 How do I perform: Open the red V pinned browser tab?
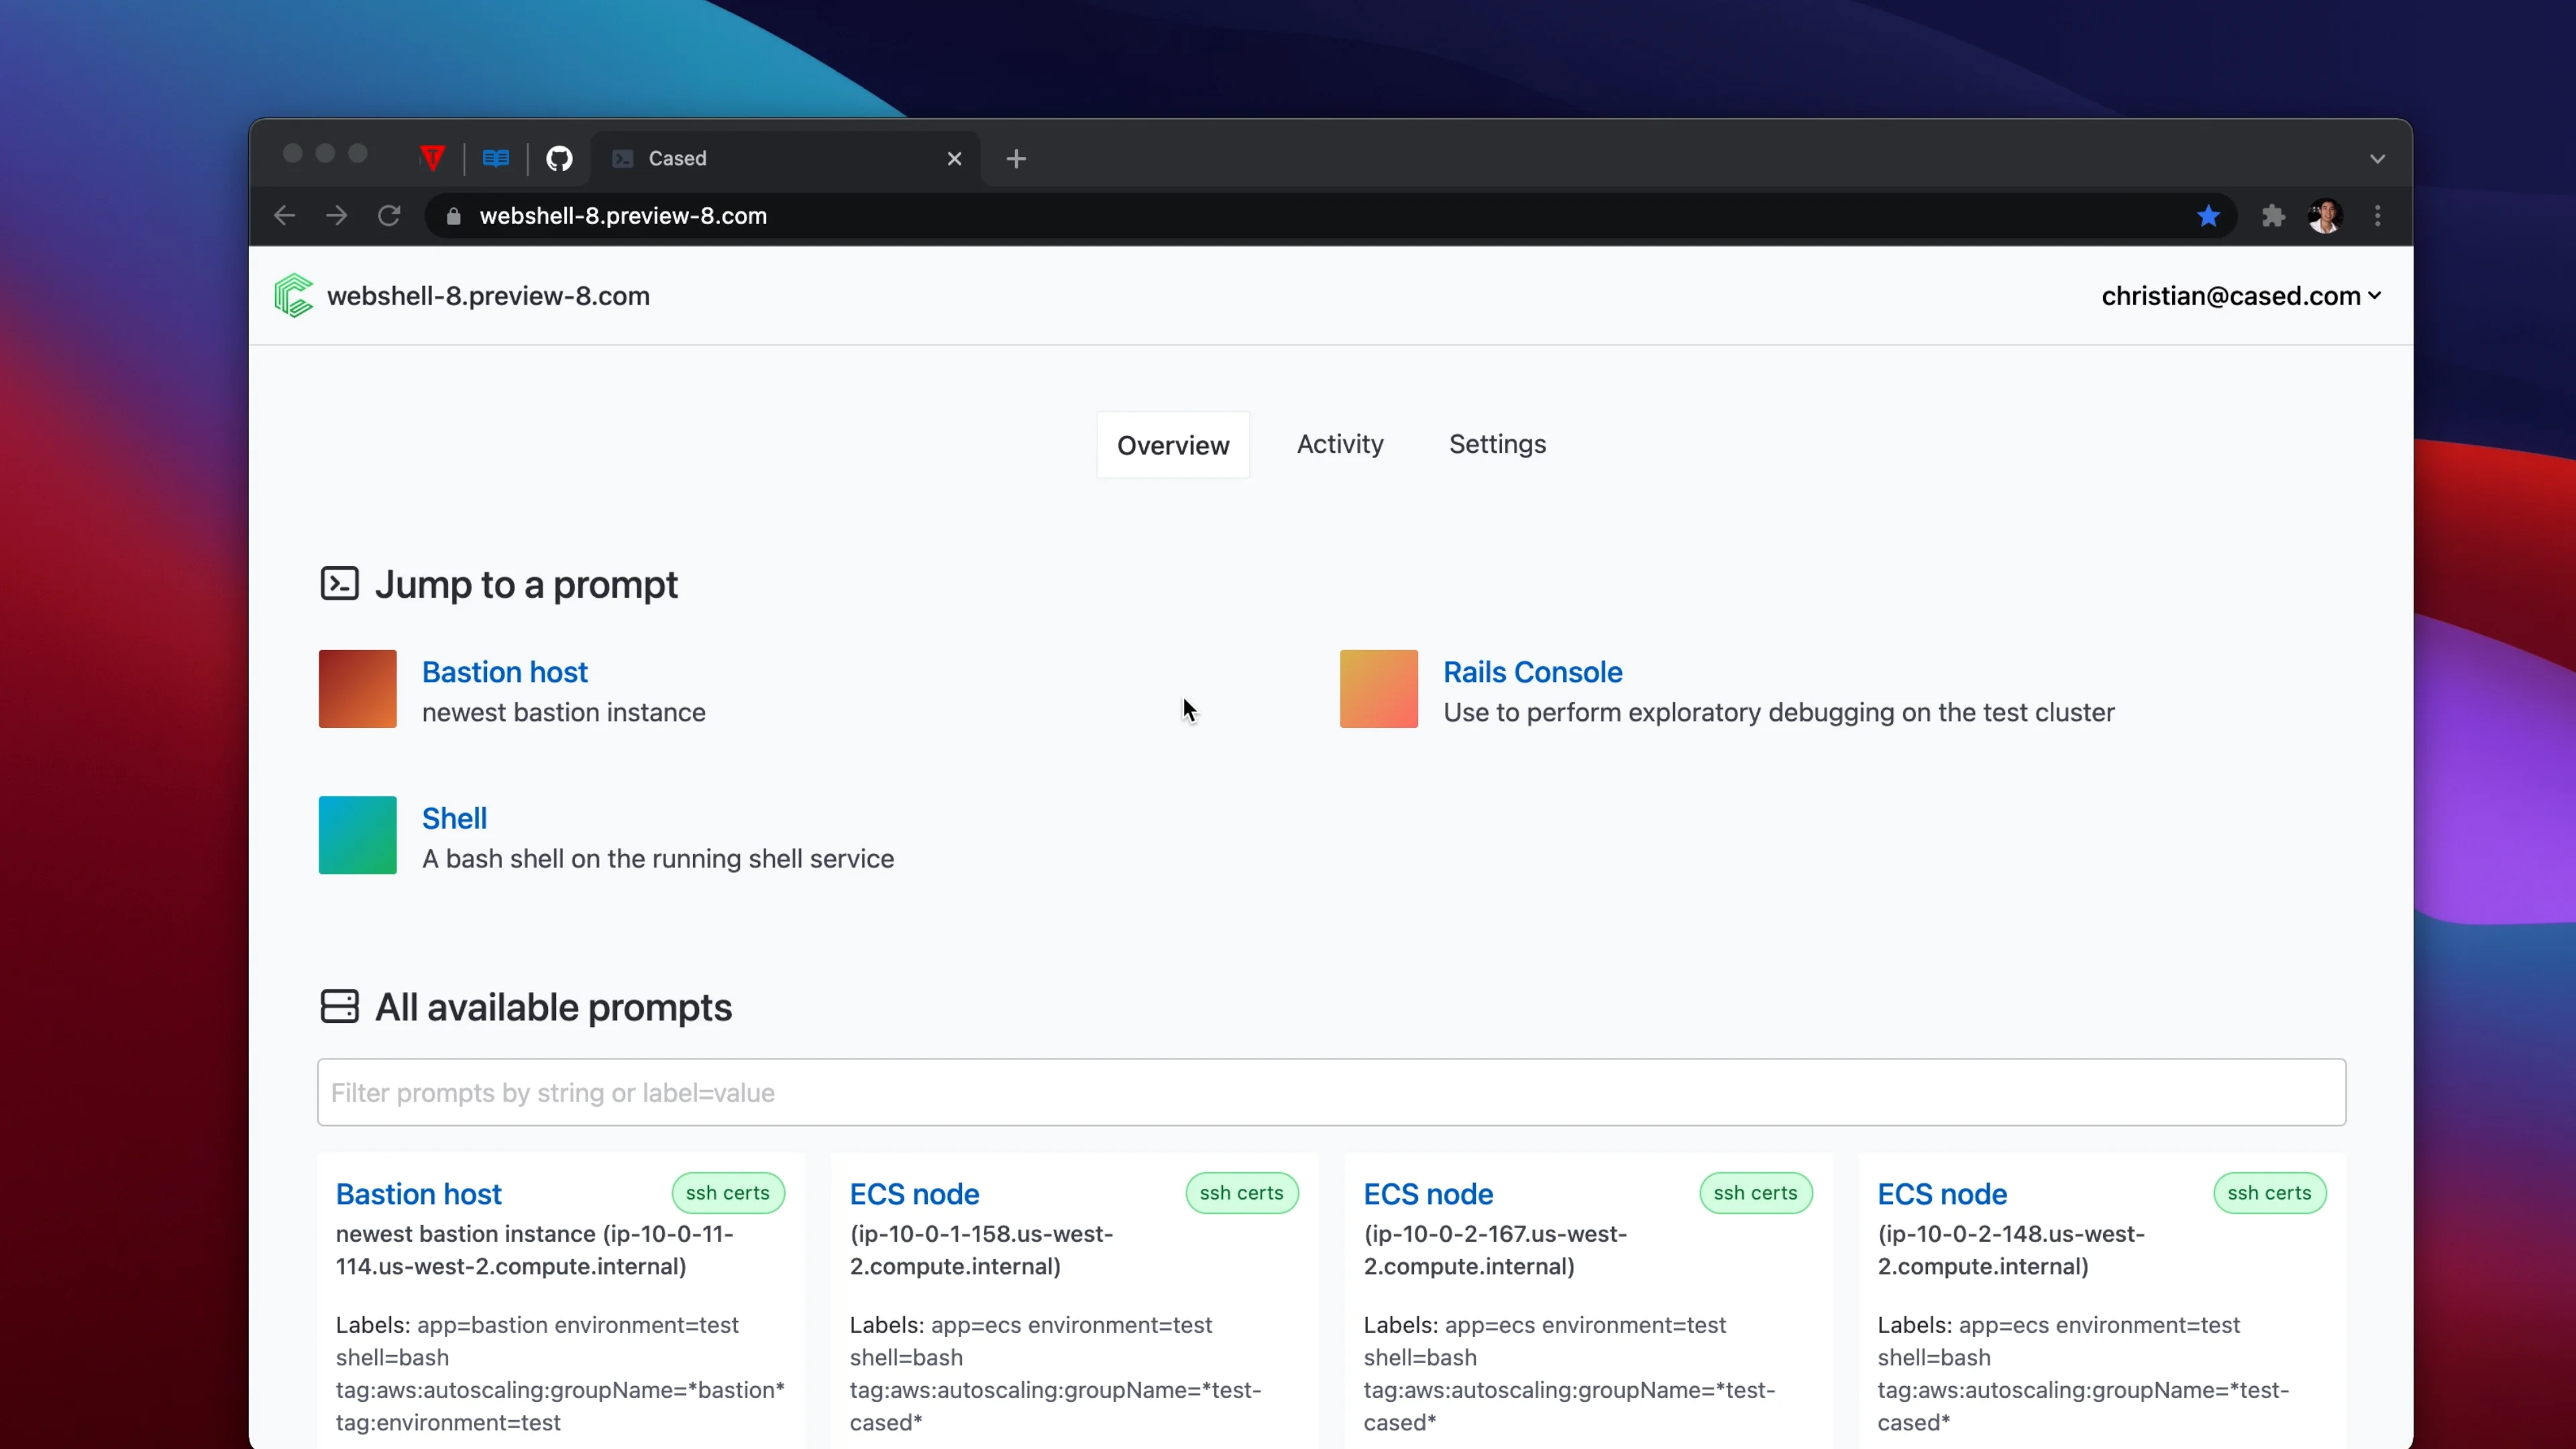click(x=432, y=158)
